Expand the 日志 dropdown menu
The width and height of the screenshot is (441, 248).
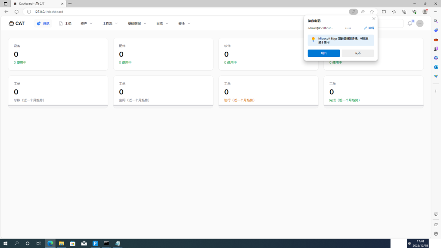(x=162, y=23)
